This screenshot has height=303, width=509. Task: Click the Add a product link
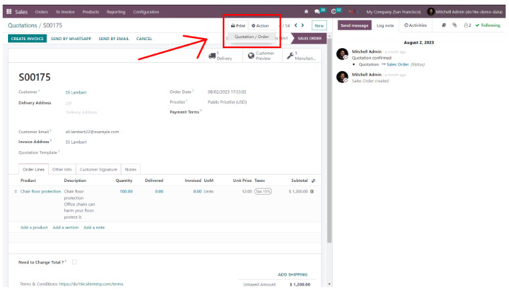pos(33,227)
